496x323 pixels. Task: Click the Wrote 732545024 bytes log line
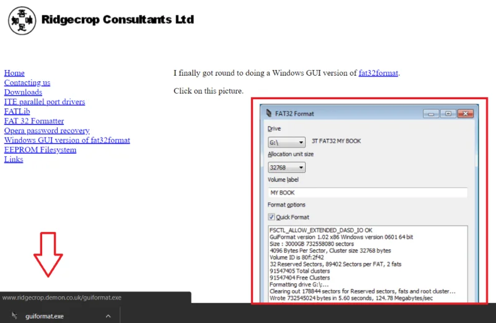coord(351,298)
